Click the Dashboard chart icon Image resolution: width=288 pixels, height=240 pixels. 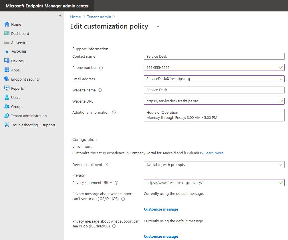(7, 33)
